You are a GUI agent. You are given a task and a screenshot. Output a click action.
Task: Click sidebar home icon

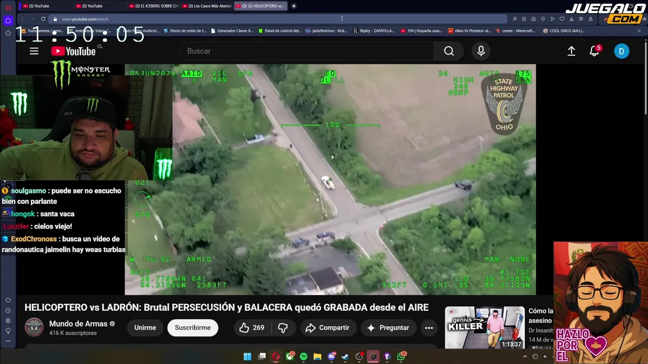pyautogui.click(x=8, y=20)
